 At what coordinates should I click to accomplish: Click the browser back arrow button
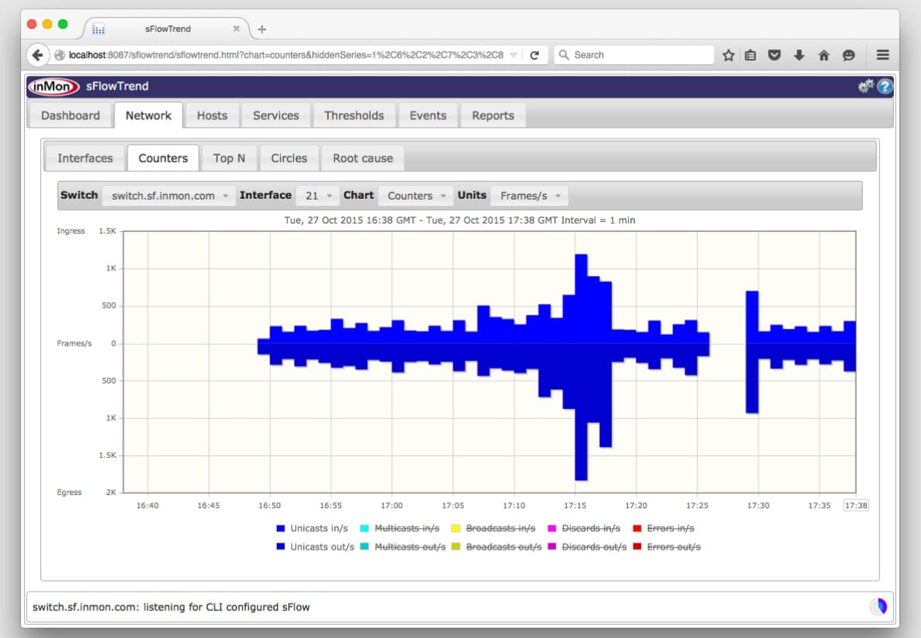pos(37,55)
